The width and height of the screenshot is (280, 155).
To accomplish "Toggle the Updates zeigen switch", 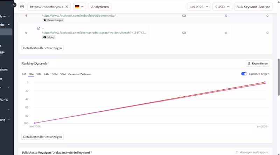I will tap(244, 74).
